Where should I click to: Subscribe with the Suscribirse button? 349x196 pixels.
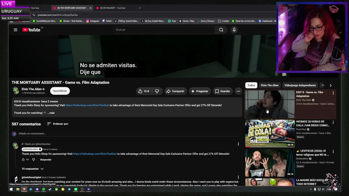click(60, 91)
